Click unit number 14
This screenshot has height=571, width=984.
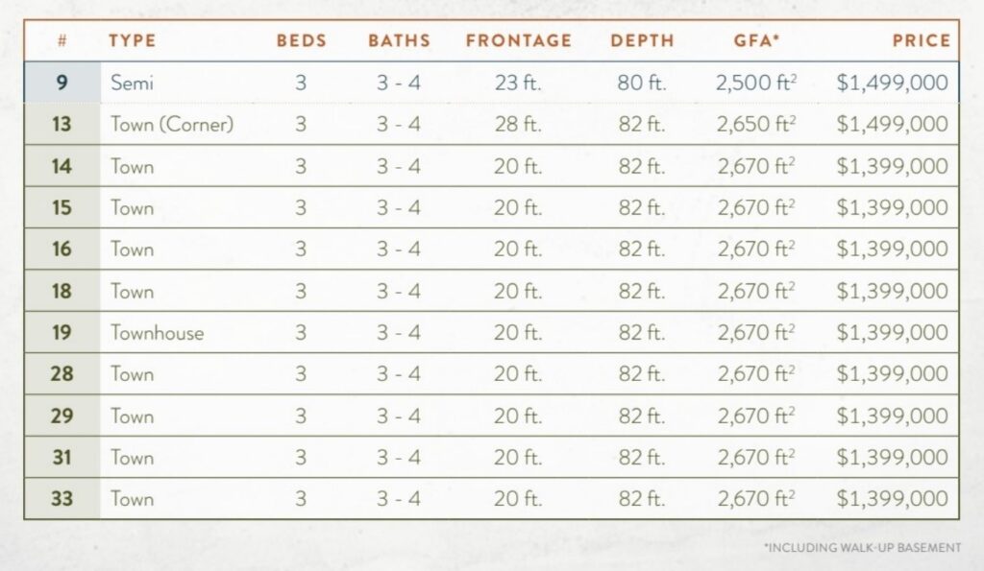(x=61, y=166)
